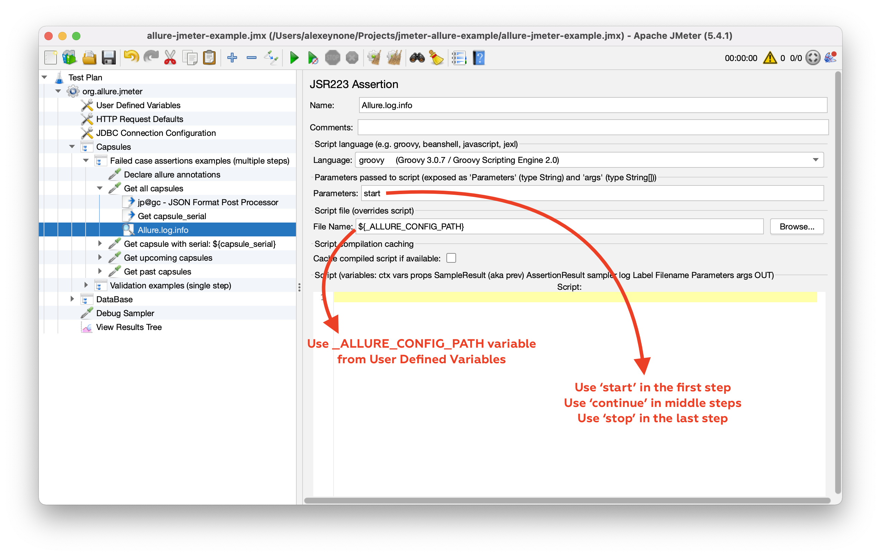Click the Reset Search broom icon
This screenshot has width=881, height=556.
(436, 58)
